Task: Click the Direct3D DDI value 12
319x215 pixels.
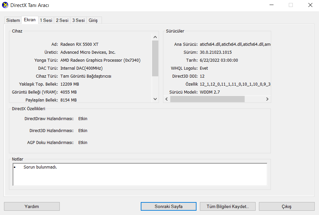Action: click(202, 76)
